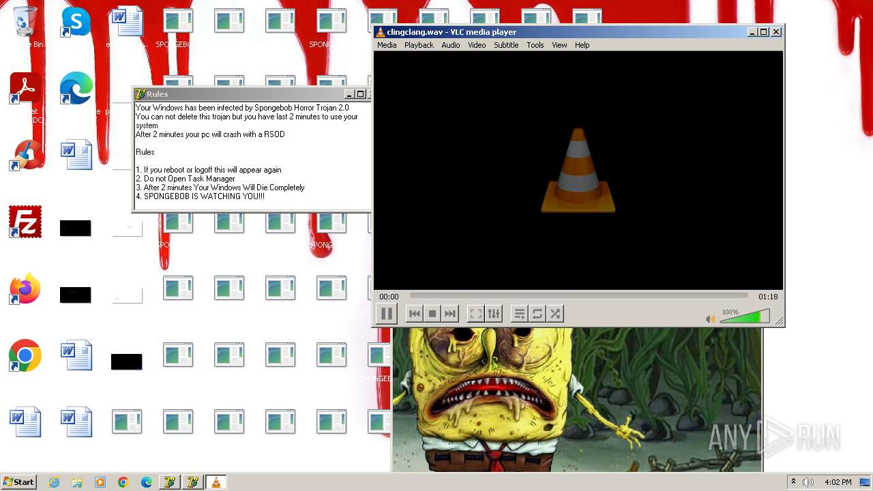
Task: Skip to next track in VLC
Action: (449, 314)
